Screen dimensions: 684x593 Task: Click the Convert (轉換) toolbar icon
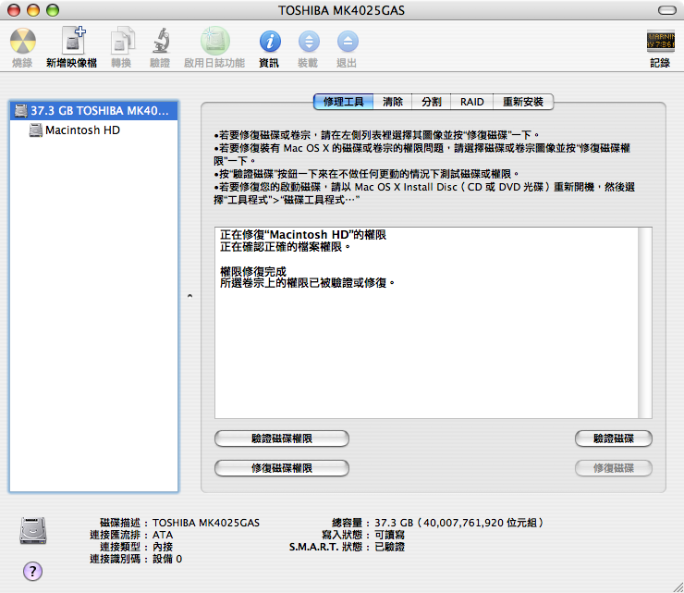[x=122, y=41]
